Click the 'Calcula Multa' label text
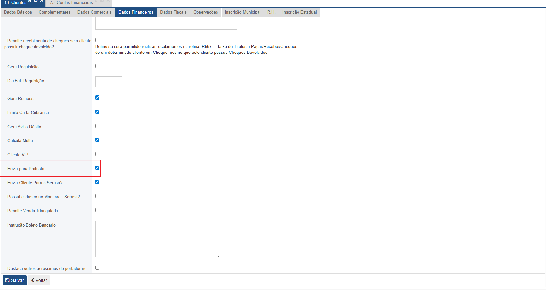Screen dimensions: 546x290 20,141
